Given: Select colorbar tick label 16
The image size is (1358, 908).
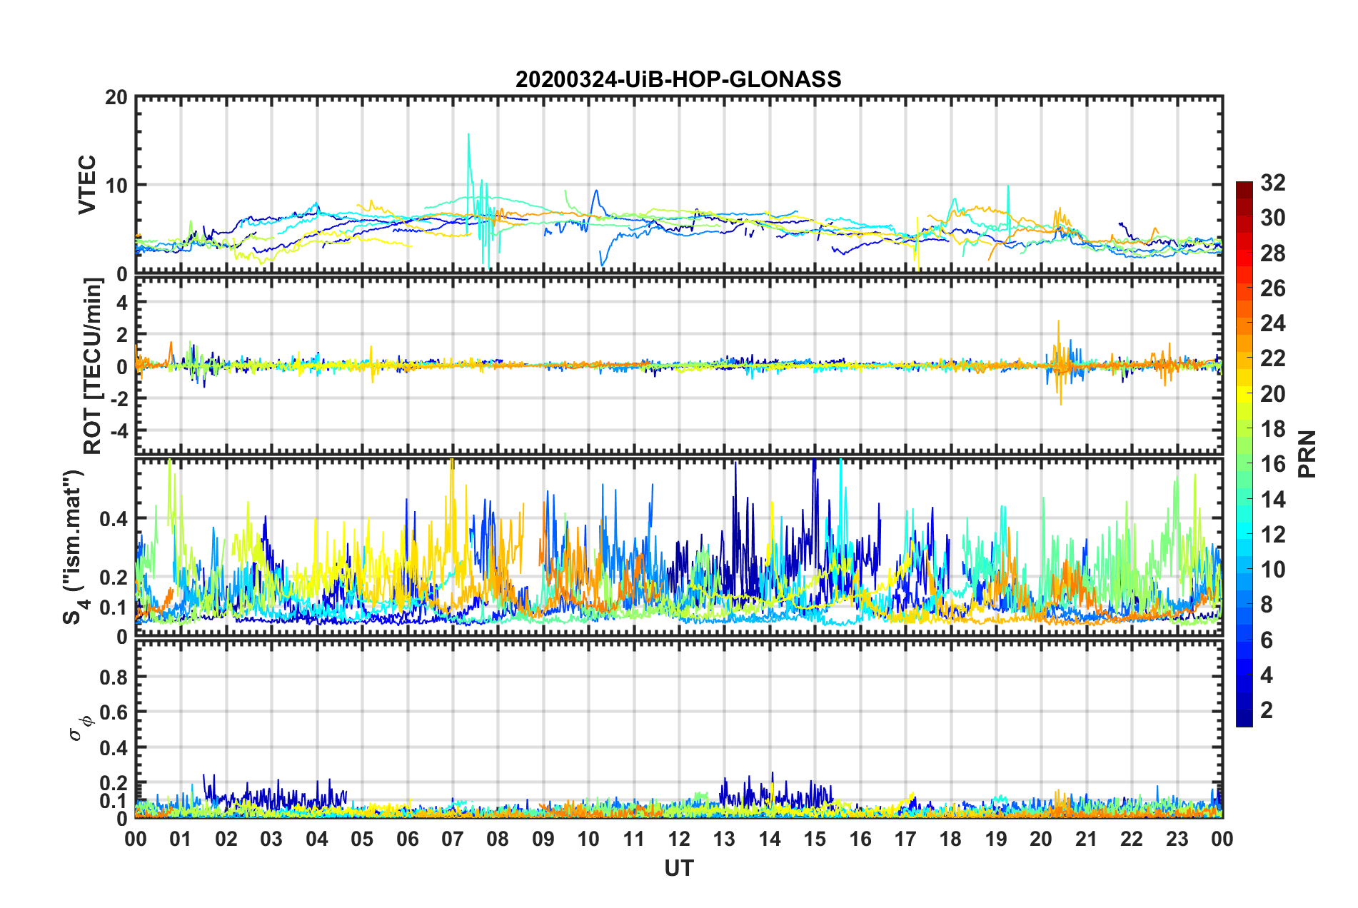Looking at the screenshot, I should 1273,464.
